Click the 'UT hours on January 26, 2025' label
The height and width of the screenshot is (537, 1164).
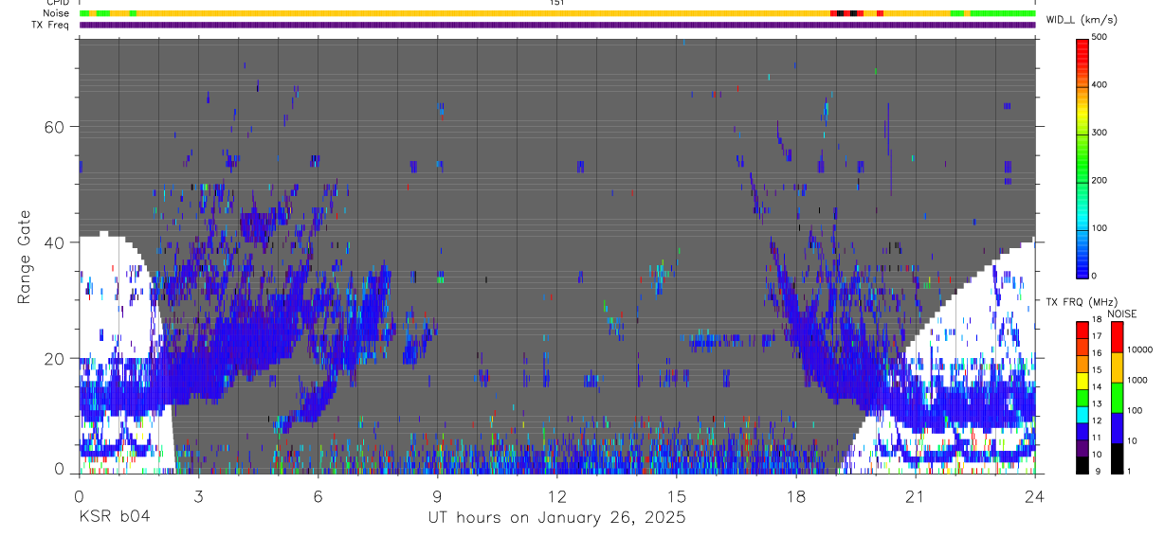(x=556, y=517)
